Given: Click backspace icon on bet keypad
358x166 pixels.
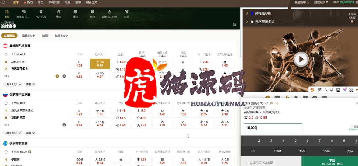Looking at the screenshot, I should 253,151.
